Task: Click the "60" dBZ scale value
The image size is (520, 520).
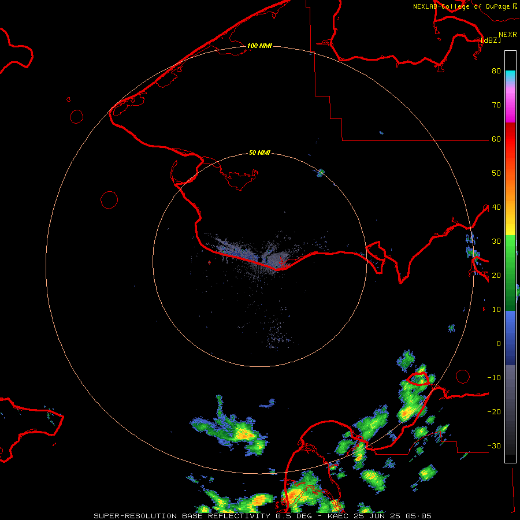Action: [x=496, y=139]
